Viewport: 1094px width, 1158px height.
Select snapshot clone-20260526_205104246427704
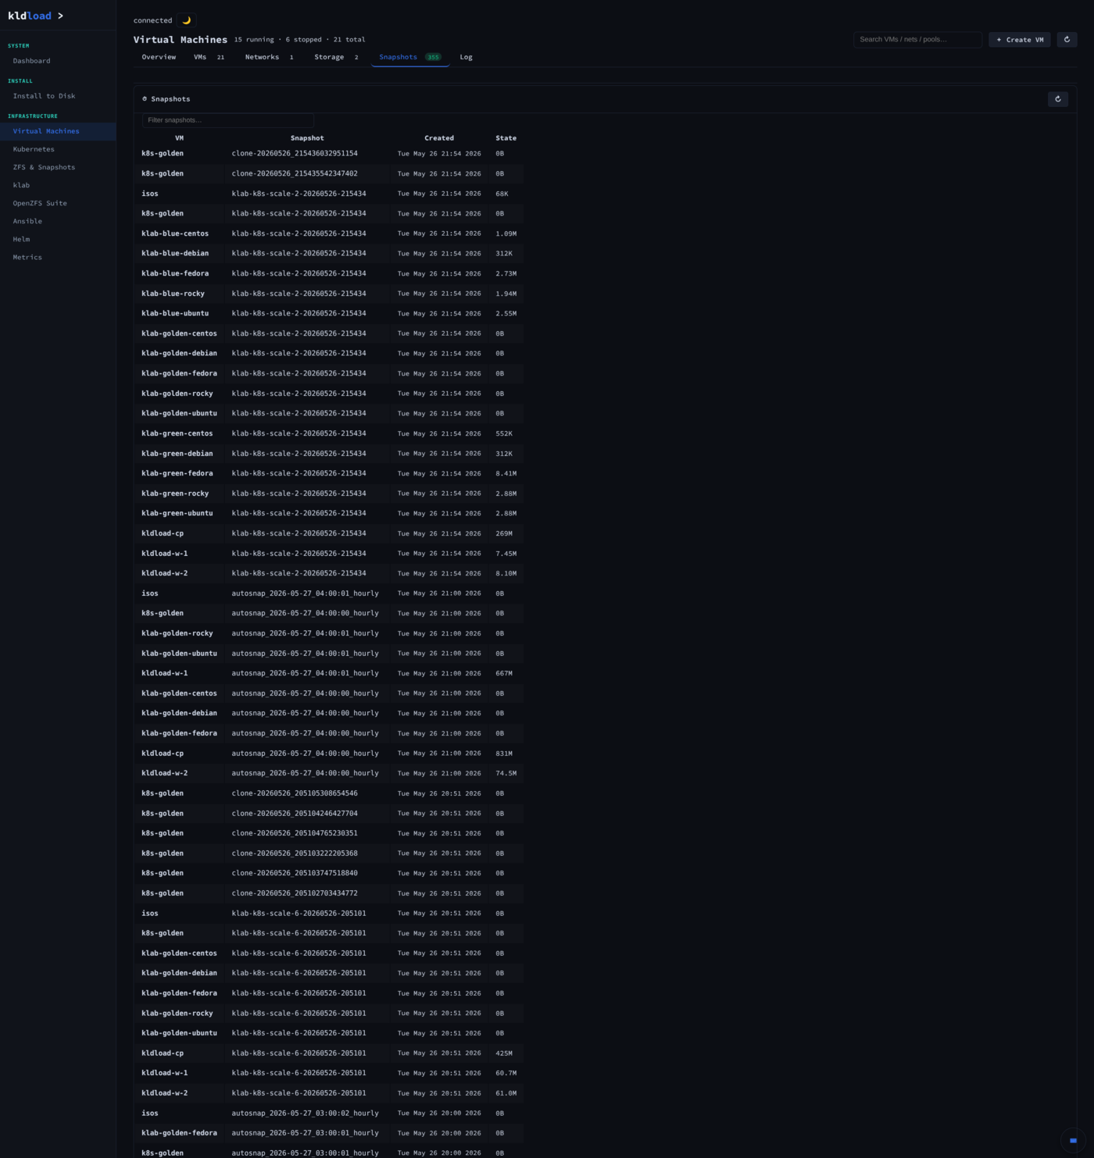coord(295,814)
